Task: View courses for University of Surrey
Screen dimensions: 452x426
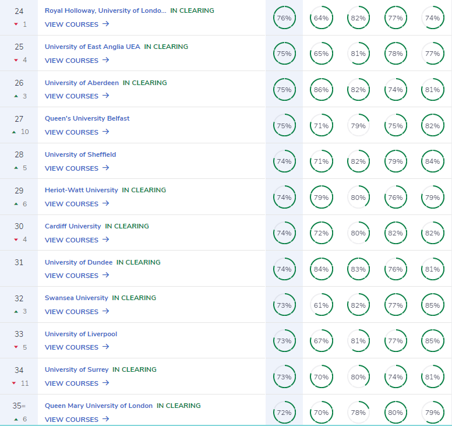Action: (77, 383)
